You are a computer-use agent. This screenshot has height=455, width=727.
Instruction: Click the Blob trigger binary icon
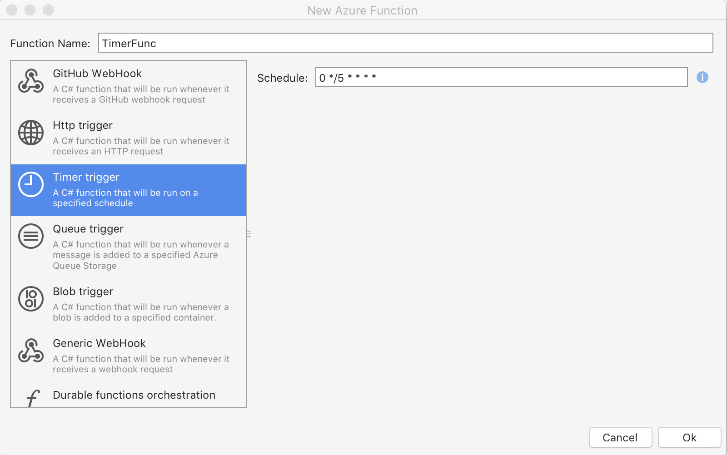pos(31,299)
